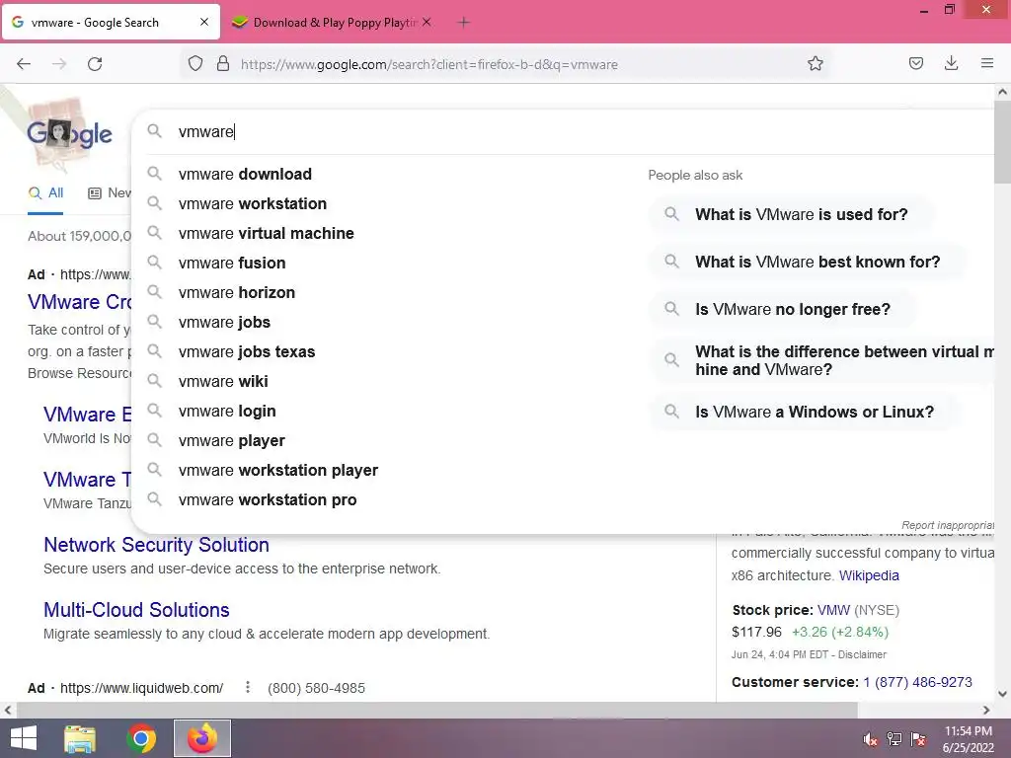The image size is (1011, 758).
Task: Open the VMware Cro ad headline link
Action: point(79,302)
